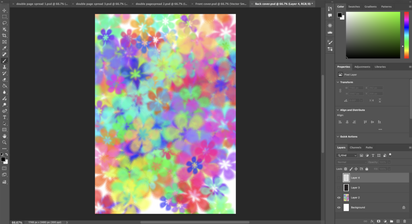
Task: Switch to the Channels tab
Action: tap(355, 148)
